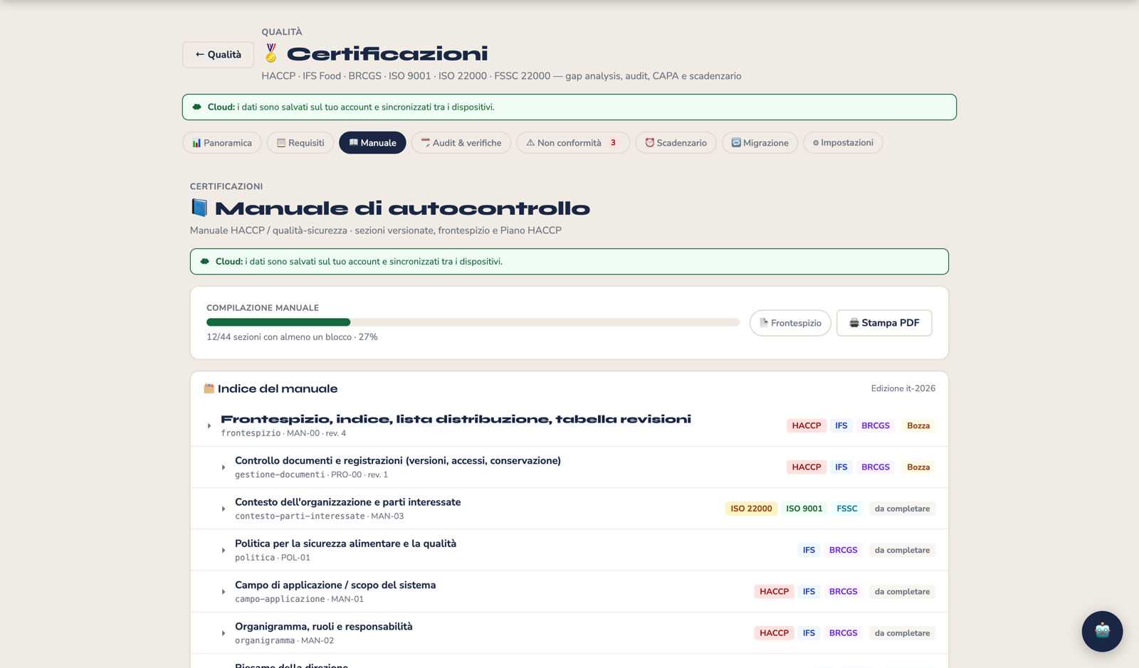Click the cloud icon in the upper sync banner
This screenshot has height=668, width=1139.
click(x=197, y=107)
